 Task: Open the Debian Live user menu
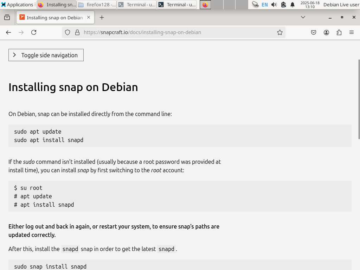tap(341, 5)
